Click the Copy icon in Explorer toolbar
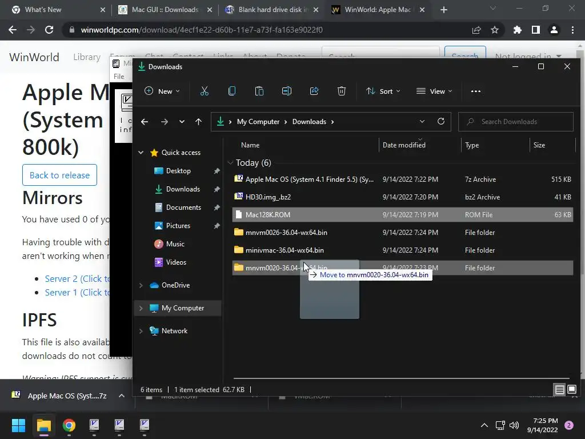Image resolution: width=585 pixels, height=439 pixels. [x=232, y=91]
